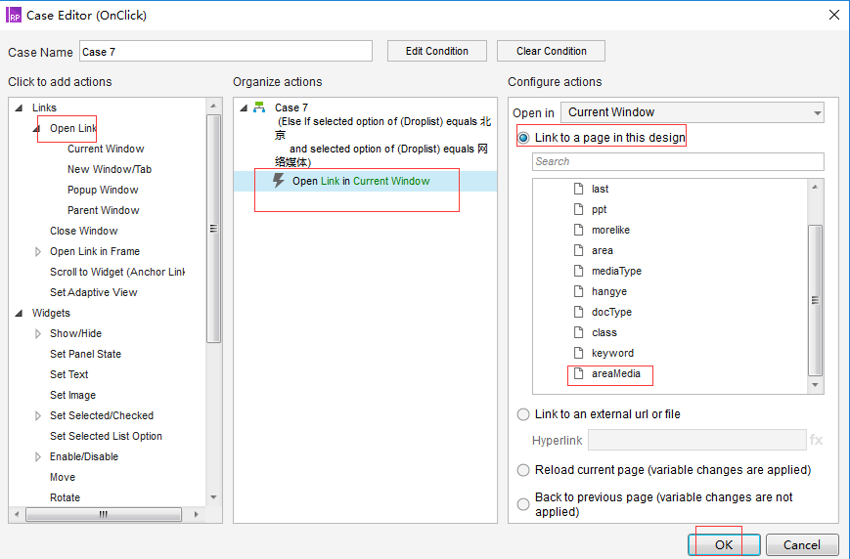Collapse the Open Link group arrow

37,128
